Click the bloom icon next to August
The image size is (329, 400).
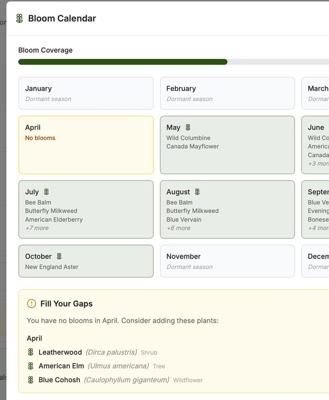pyautogui.click(x=197, y=192)
